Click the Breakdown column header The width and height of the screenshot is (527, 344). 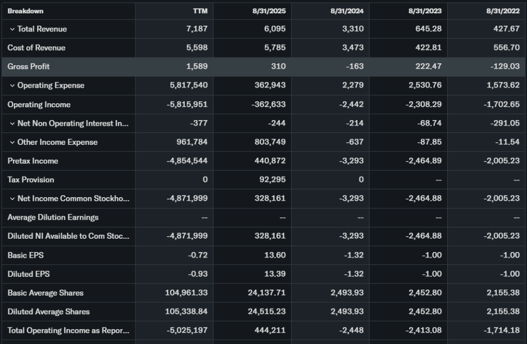pos(26,11)
